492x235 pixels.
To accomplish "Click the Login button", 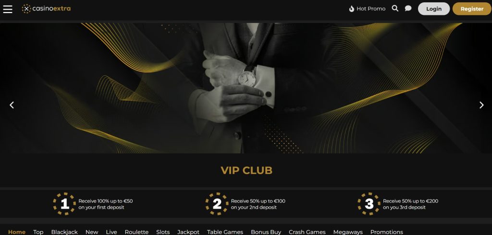I will 434,9.
